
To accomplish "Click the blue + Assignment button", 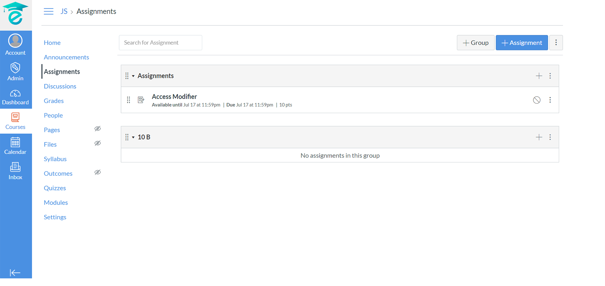I will (x=522, y=43).
